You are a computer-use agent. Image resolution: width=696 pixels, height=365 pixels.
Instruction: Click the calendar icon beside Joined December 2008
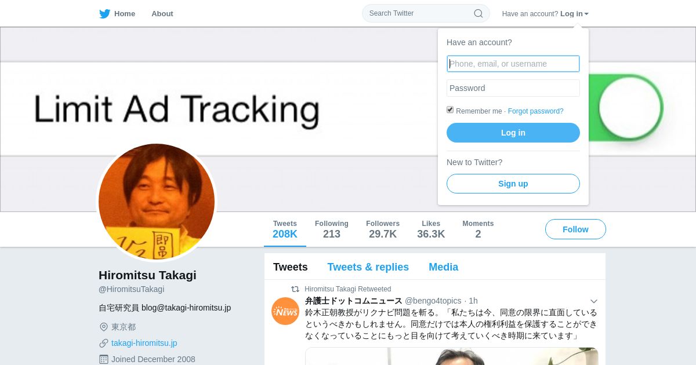tap(104, 359)
